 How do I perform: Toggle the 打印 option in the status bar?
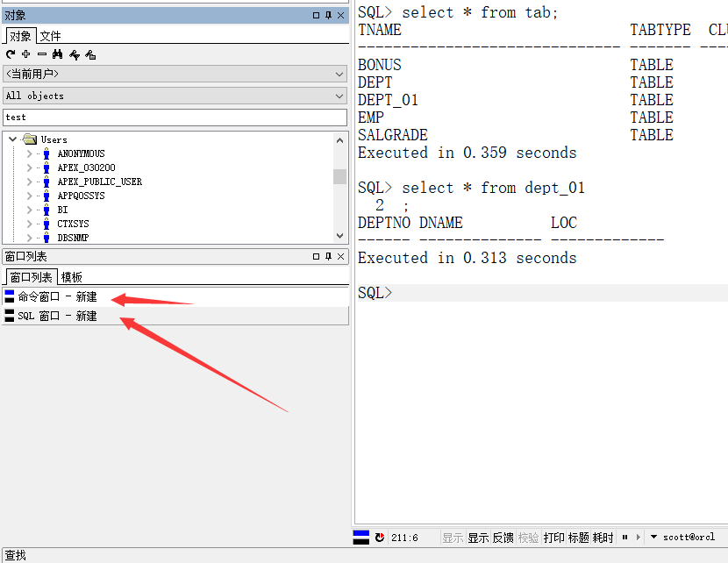pos(553,538)
